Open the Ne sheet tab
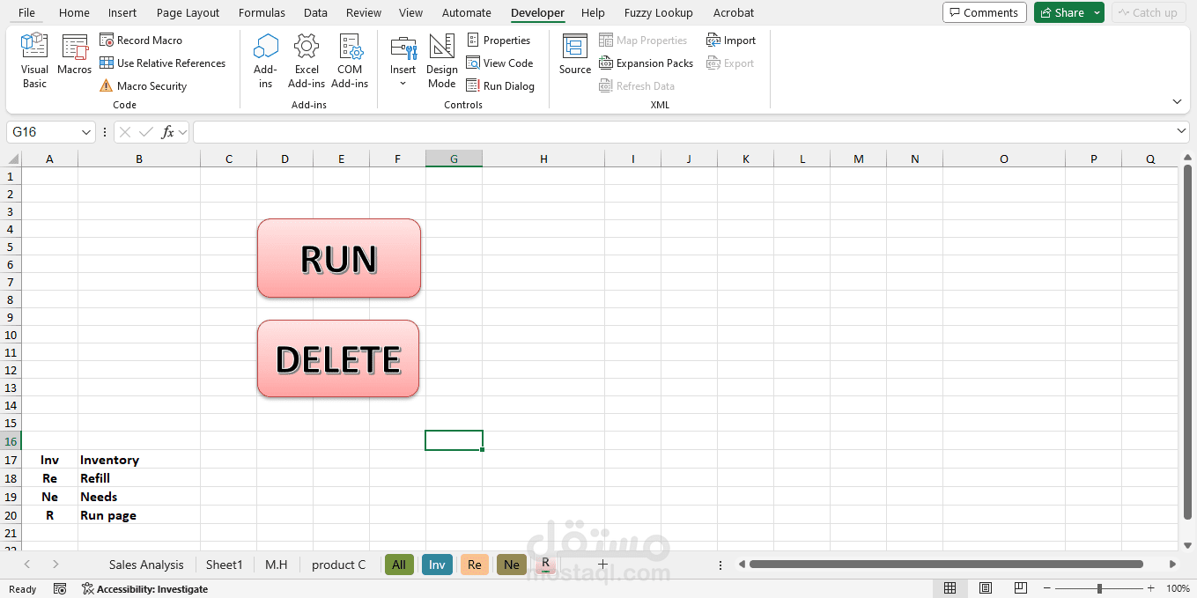The image size is (1197, 598). [x=512, y=565]
